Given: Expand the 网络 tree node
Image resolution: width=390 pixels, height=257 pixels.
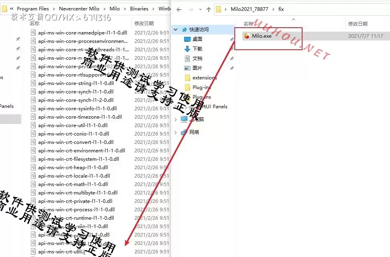Looking at the screenshot, I should (176, 132).
